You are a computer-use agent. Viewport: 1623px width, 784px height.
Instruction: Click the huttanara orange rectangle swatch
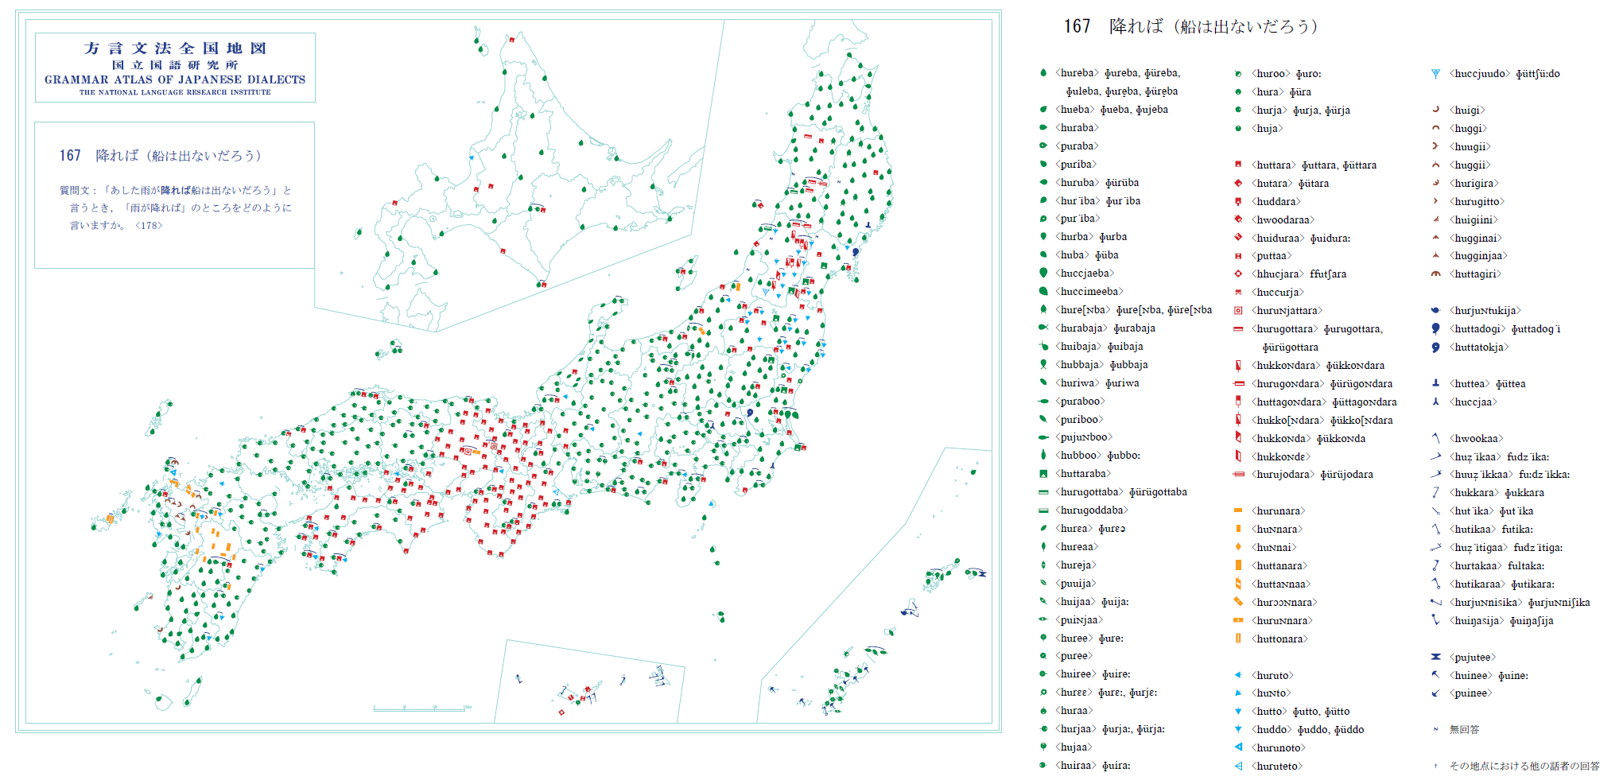click(1238, 565)
